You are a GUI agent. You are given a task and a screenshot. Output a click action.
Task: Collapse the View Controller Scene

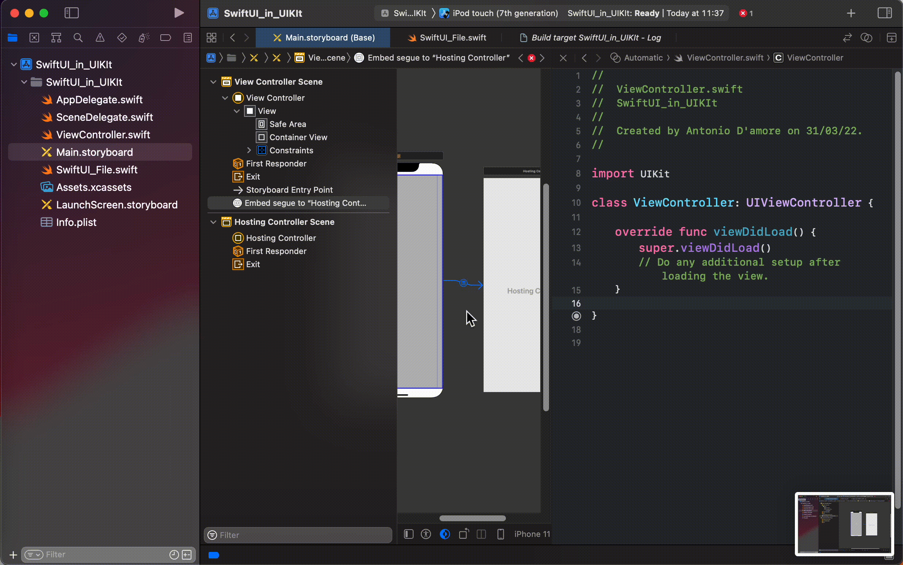(x=213, y=82)
